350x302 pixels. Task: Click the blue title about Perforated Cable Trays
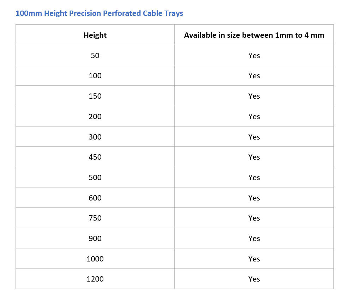99,13
